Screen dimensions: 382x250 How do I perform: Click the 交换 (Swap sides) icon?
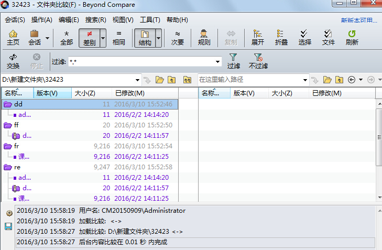click(x=13, y=61)
